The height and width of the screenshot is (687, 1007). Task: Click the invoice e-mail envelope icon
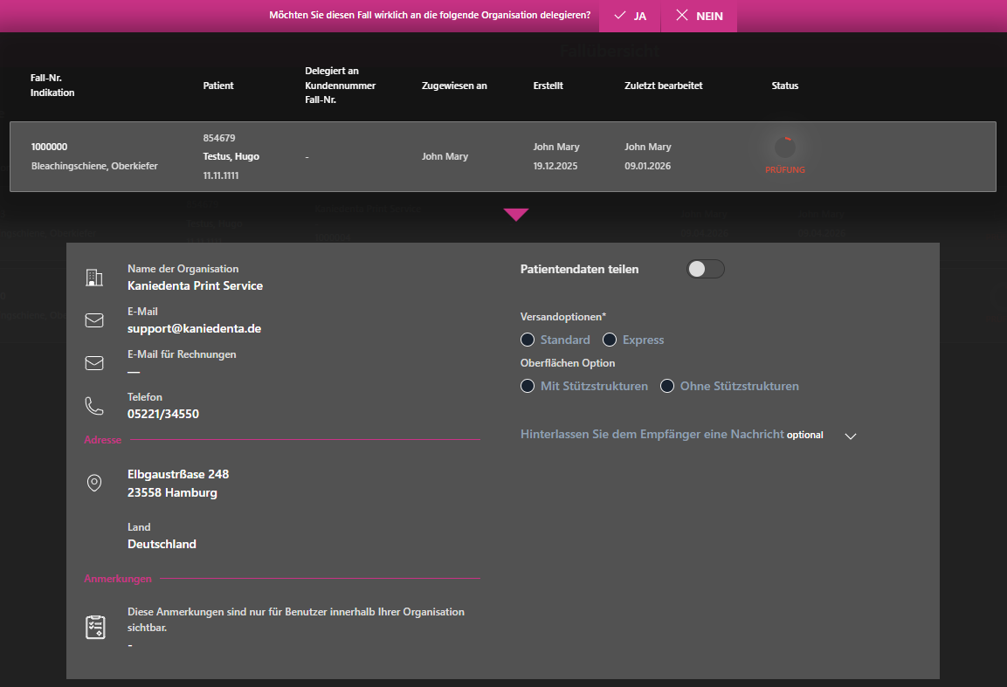click(93, 363)
